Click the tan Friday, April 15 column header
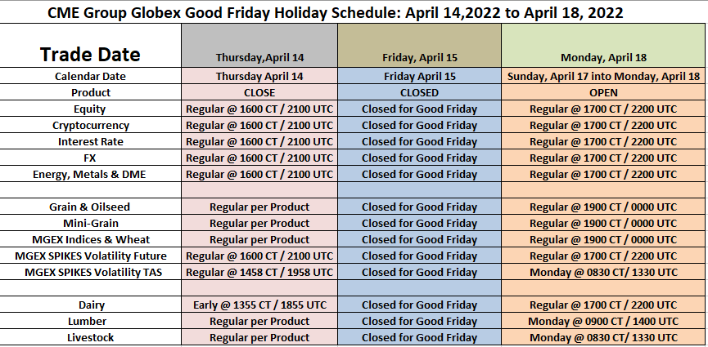 pos(419,57)
